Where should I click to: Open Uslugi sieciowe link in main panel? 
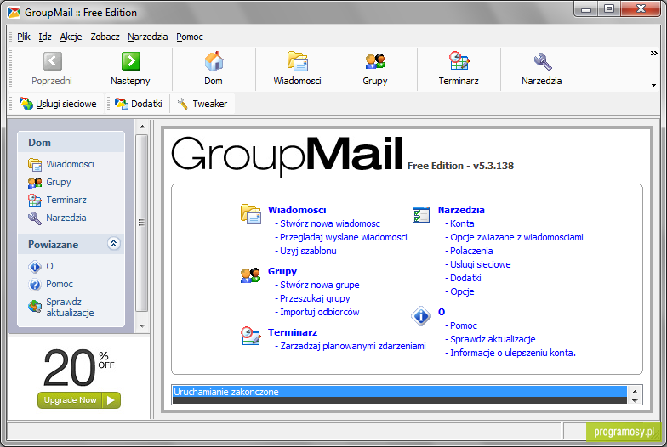click(480, 264)
